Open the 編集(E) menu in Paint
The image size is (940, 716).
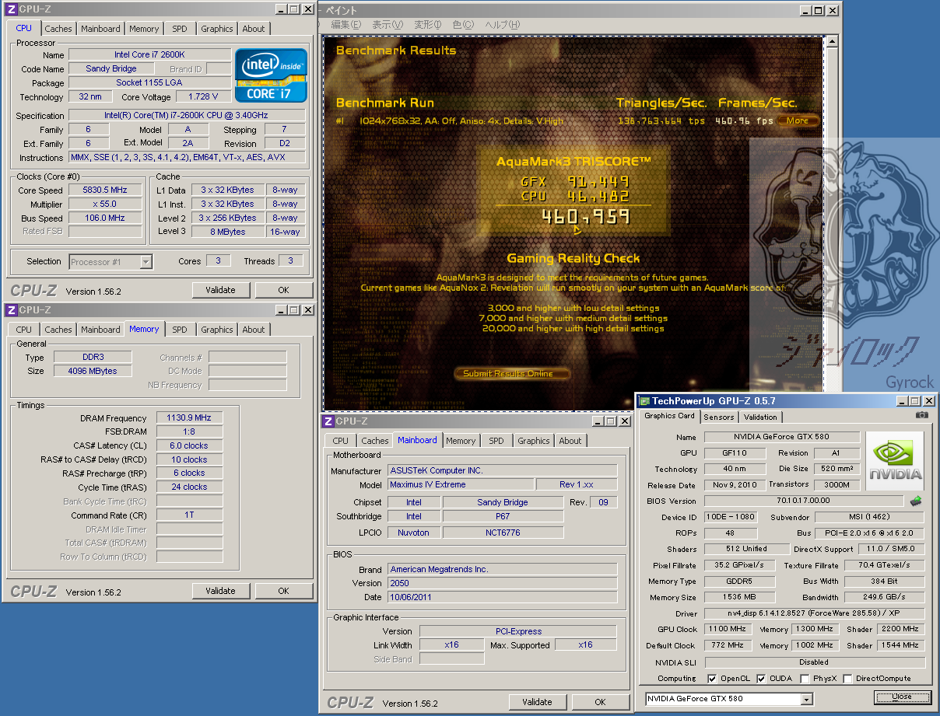(x=346, y=25)
